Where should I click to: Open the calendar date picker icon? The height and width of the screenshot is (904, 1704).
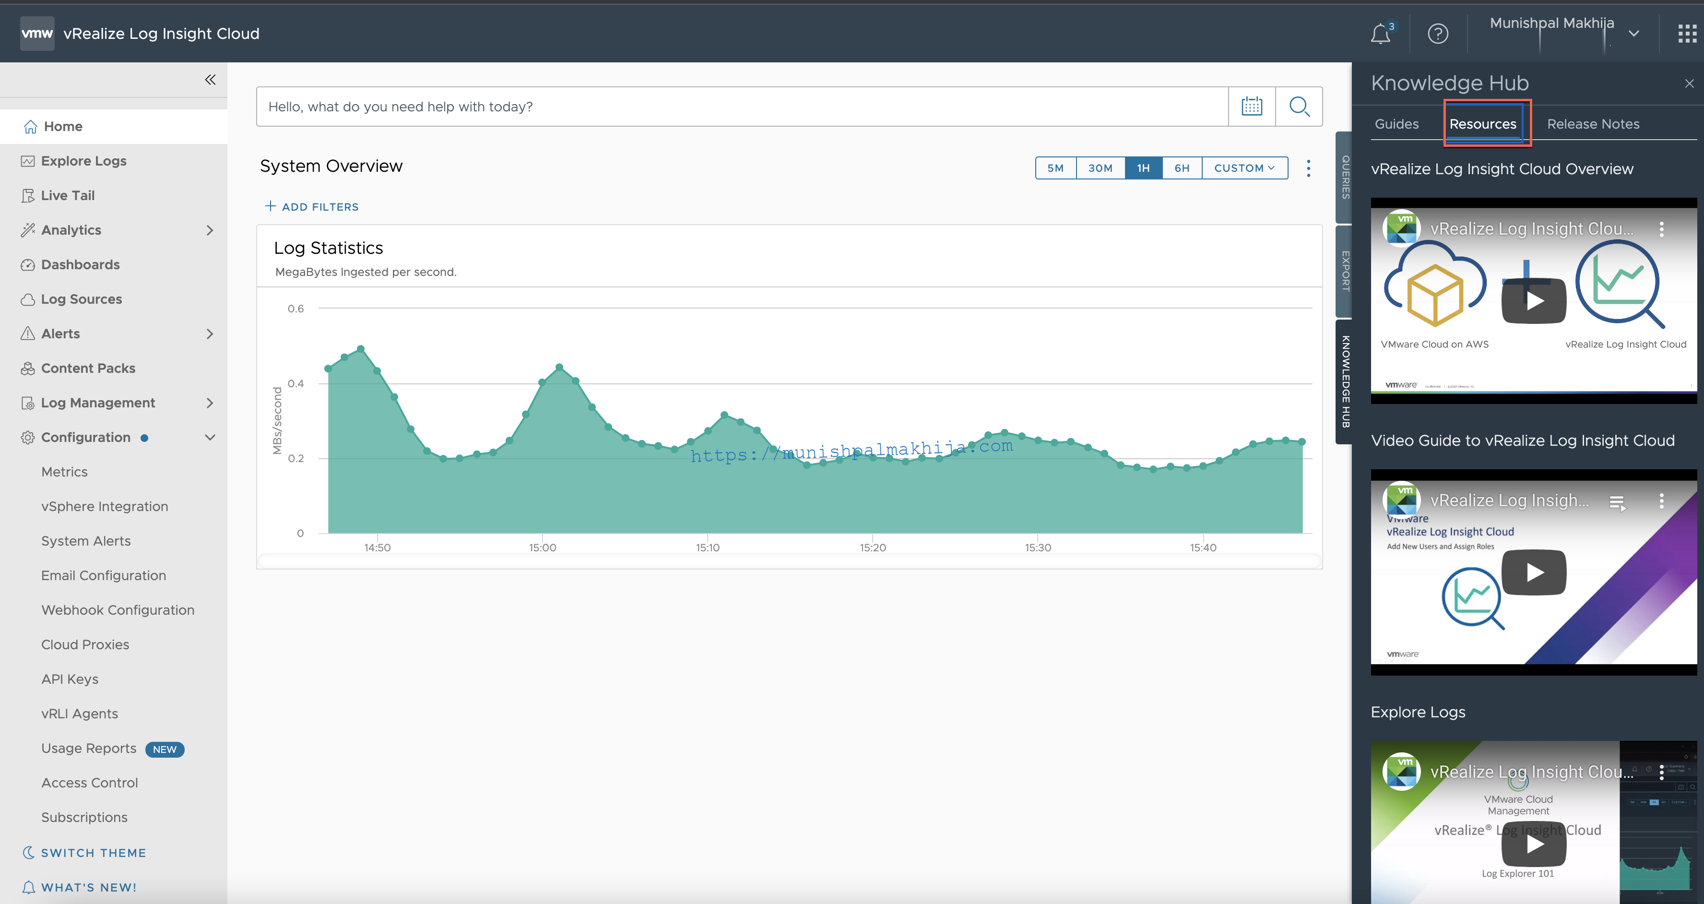(x=1252, y=107)
